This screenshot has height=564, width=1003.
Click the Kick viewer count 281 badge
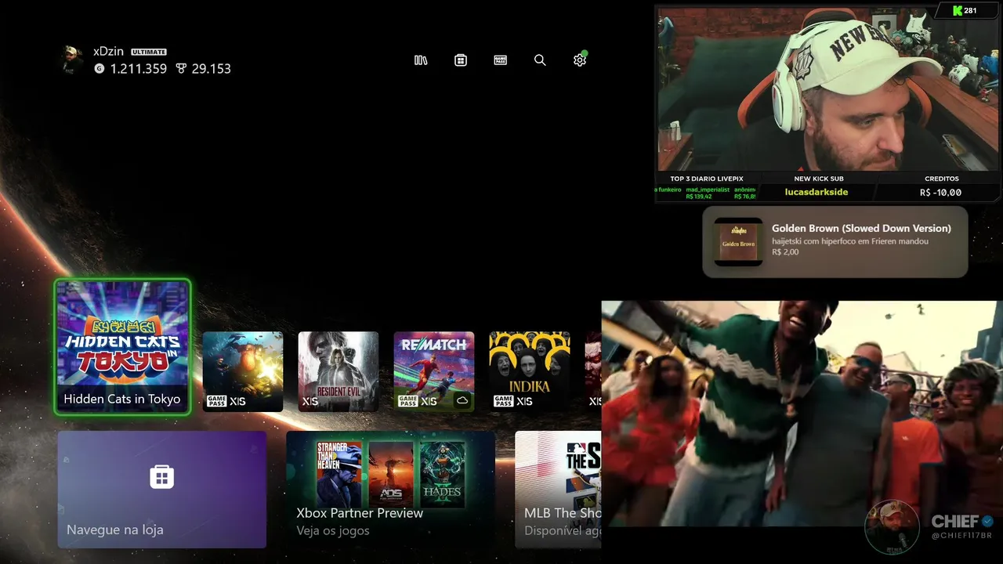pos(965,11)
